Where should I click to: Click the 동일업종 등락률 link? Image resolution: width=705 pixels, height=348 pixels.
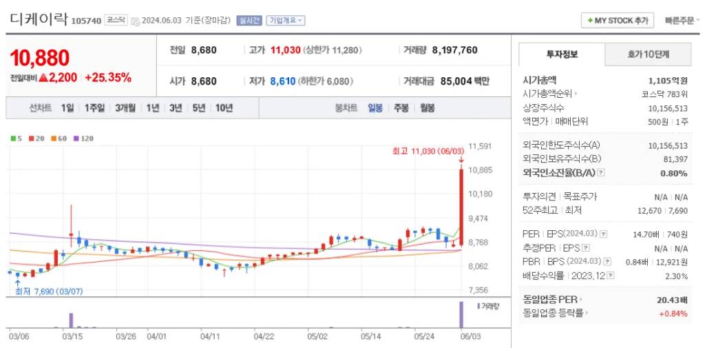coord(554,313)
